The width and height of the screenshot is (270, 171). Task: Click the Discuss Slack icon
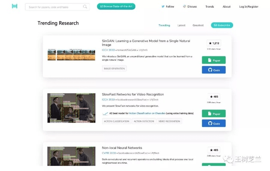pyautogui.click(x=184, y=7)
